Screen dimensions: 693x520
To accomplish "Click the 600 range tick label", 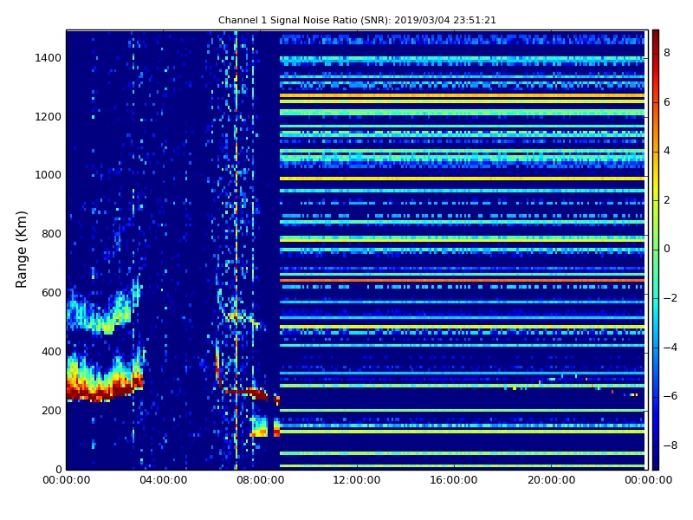I will click(x=51, y=293).
